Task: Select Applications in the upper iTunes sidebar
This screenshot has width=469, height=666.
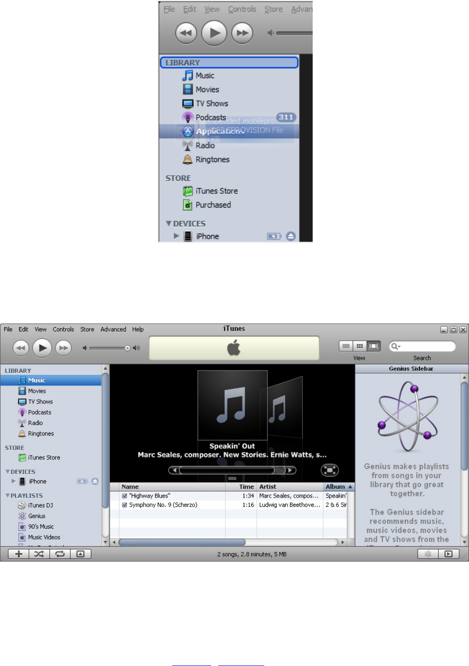Action: [x=229, y=131]
